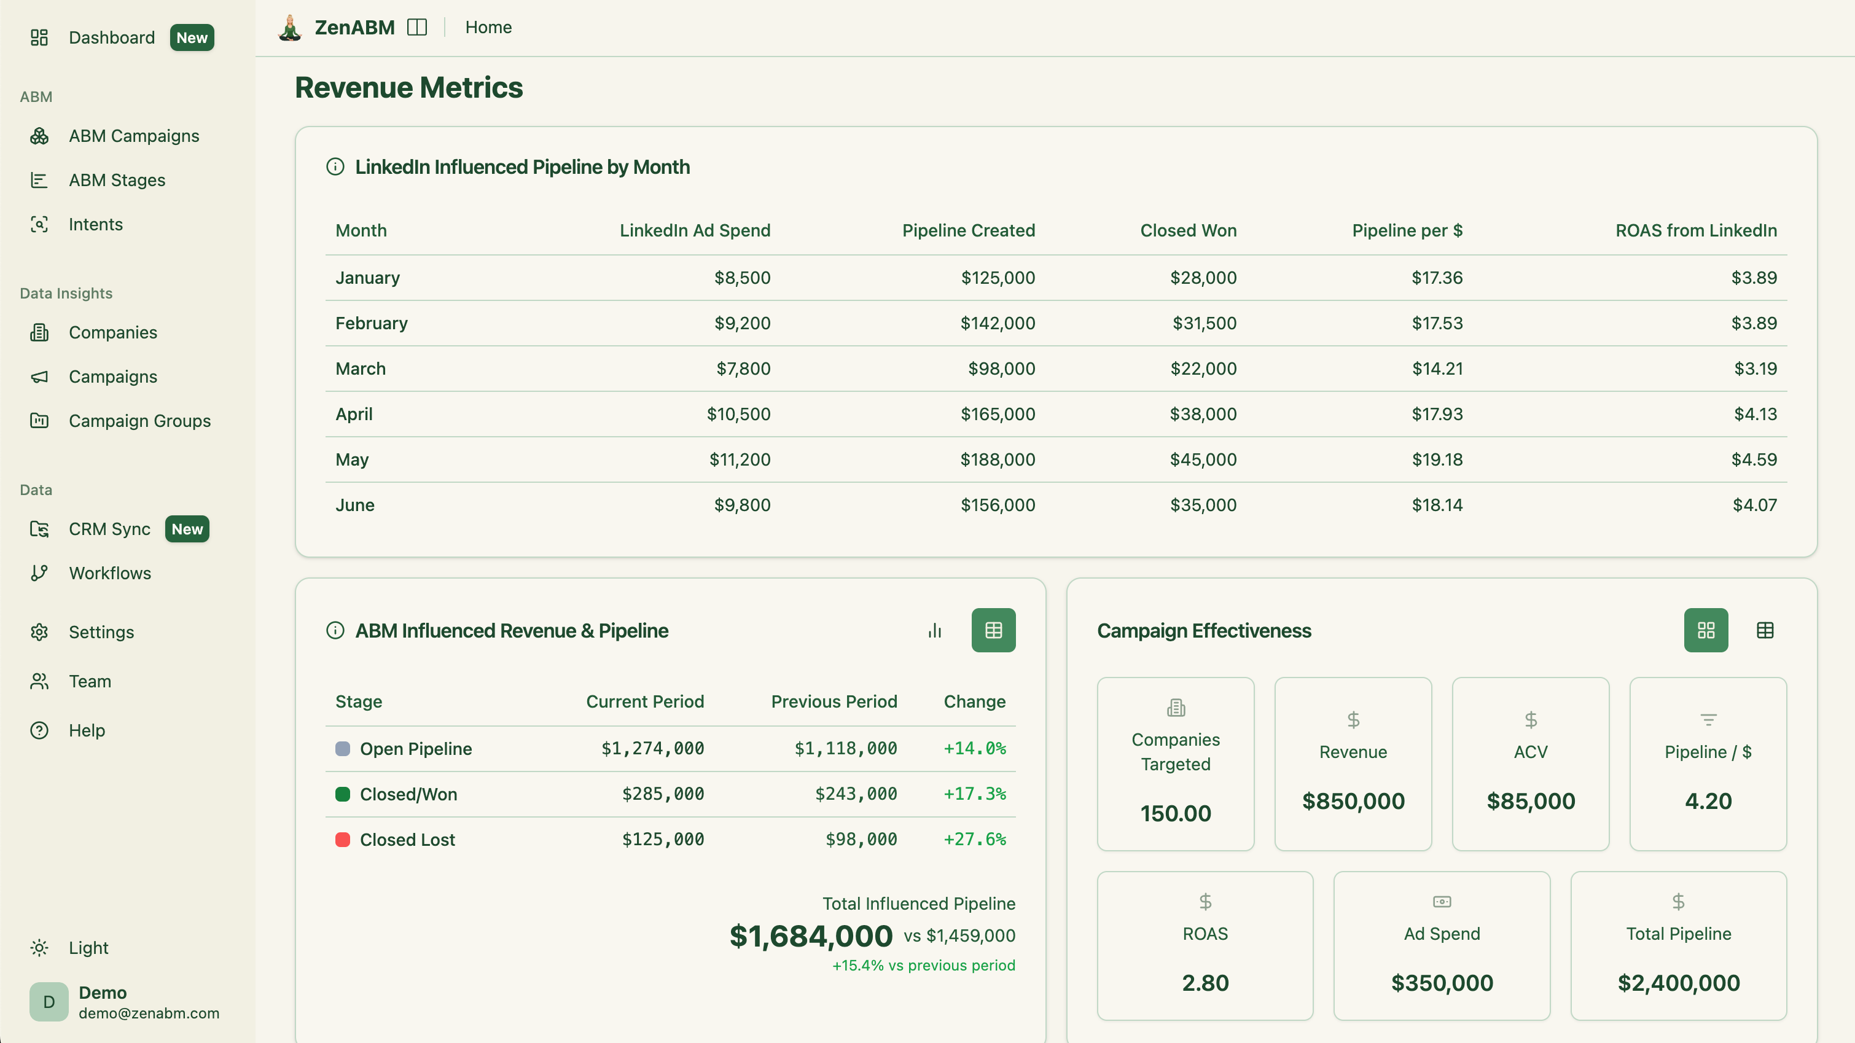Image resolution: width=1855 pixels, height=1043 pixels.
Task: Click the Workflows branch icon
Action: (x=39, y=572)
